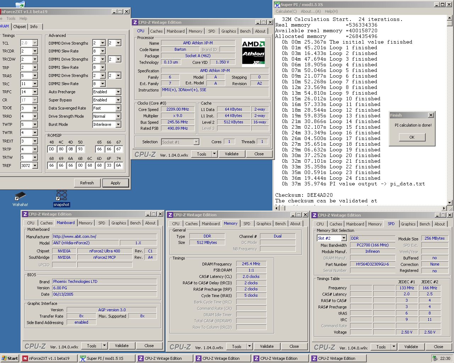Open the Info tab in nForce2XT
This screenshot has width=454, height=363.
34,27
